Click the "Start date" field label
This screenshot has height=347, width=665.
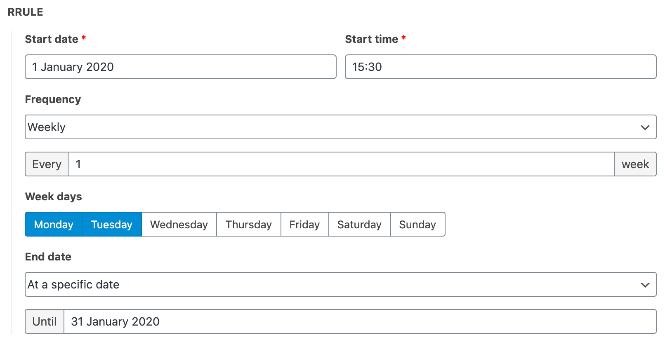[52, 39]
